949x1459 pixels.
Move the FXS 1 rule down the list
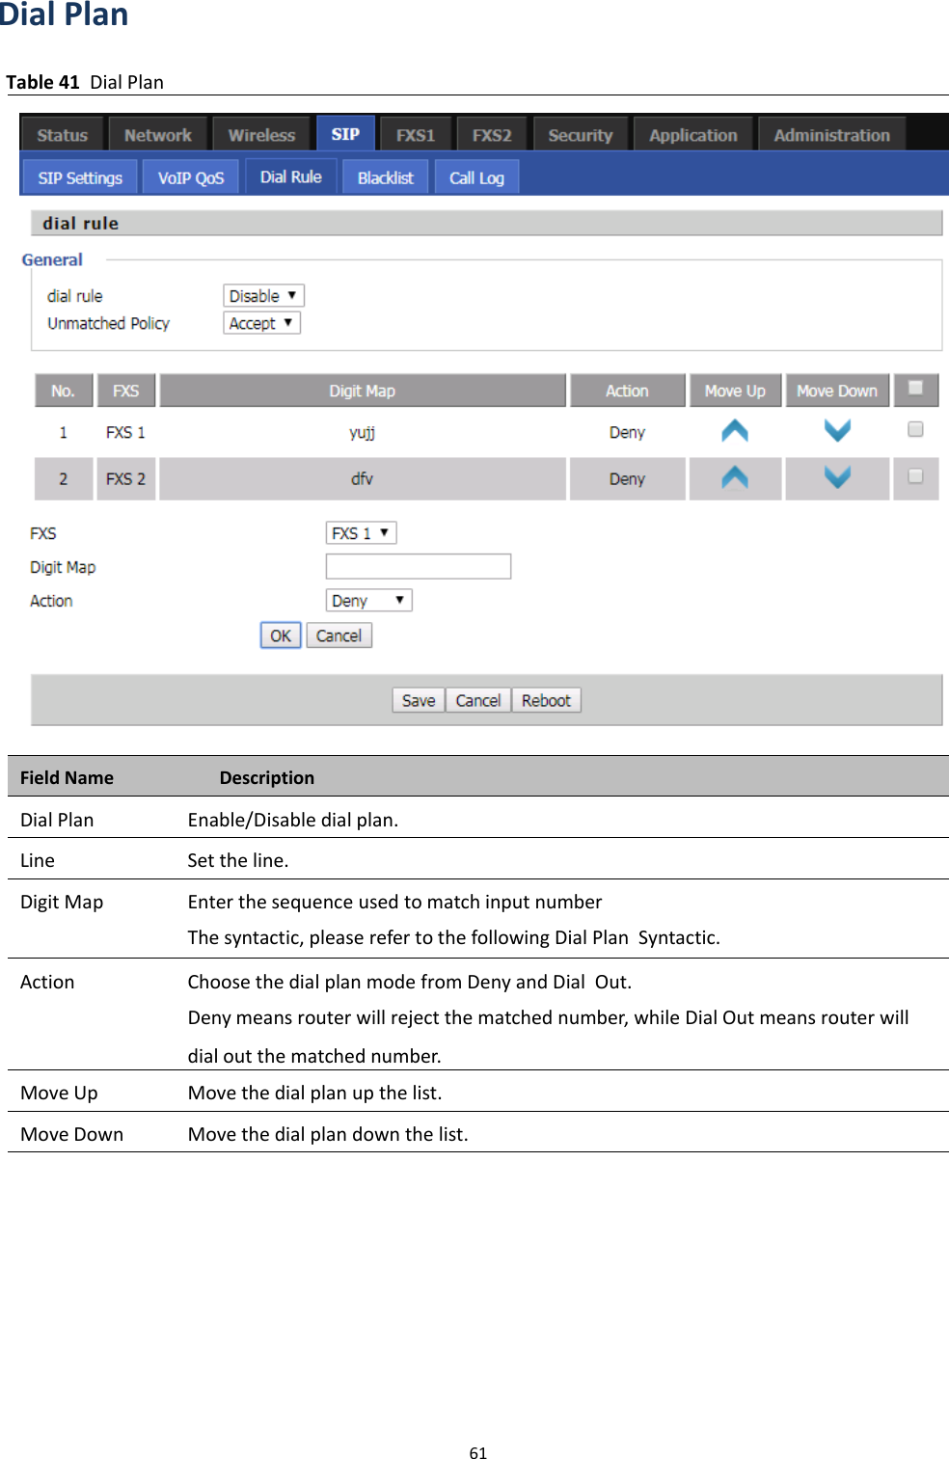pyautogui.click(x=836, y=431)
